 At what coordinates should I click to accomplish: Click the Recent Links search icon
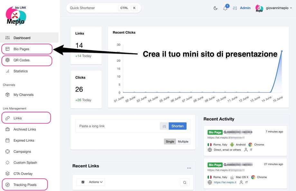click(x=185, y=183)
